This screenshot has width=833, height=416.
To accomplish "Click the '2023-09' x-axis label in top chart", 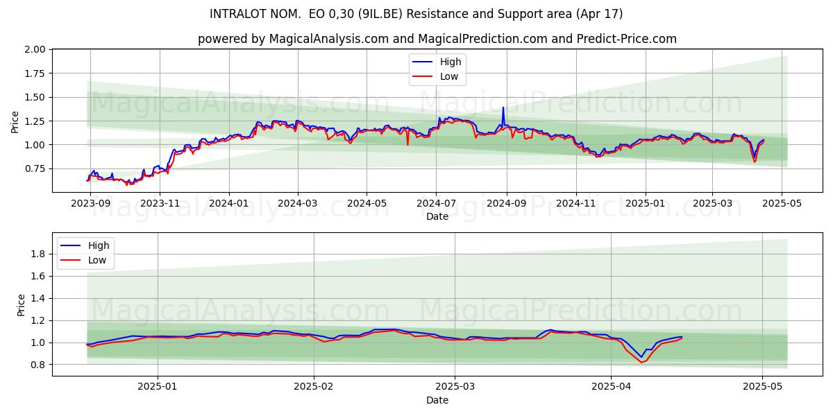I will (x=92, y=203).
